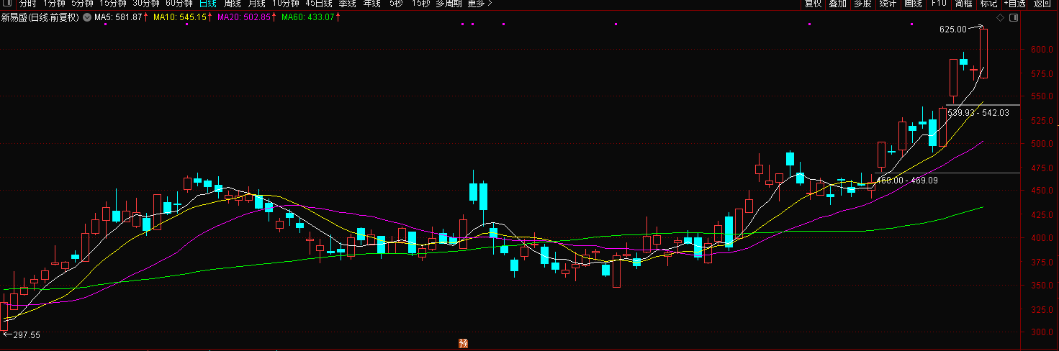1059x351 pixels.
Task: Click the panel icon left of 分时
Action: pos(8,4)
